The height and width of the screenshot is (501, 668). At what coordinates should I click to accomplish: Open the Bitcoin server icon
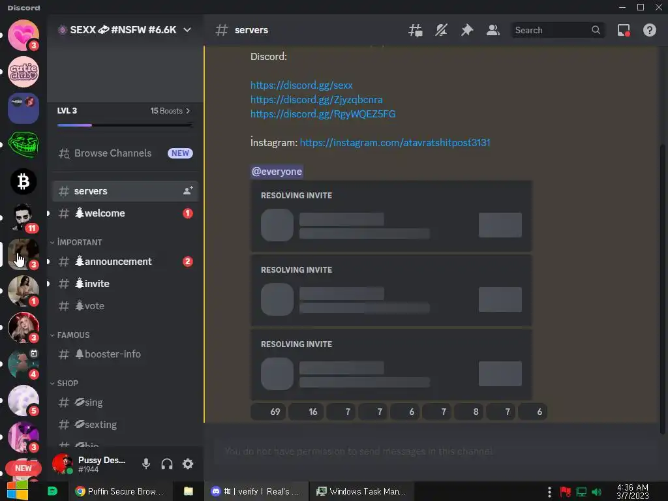(23, 181)
